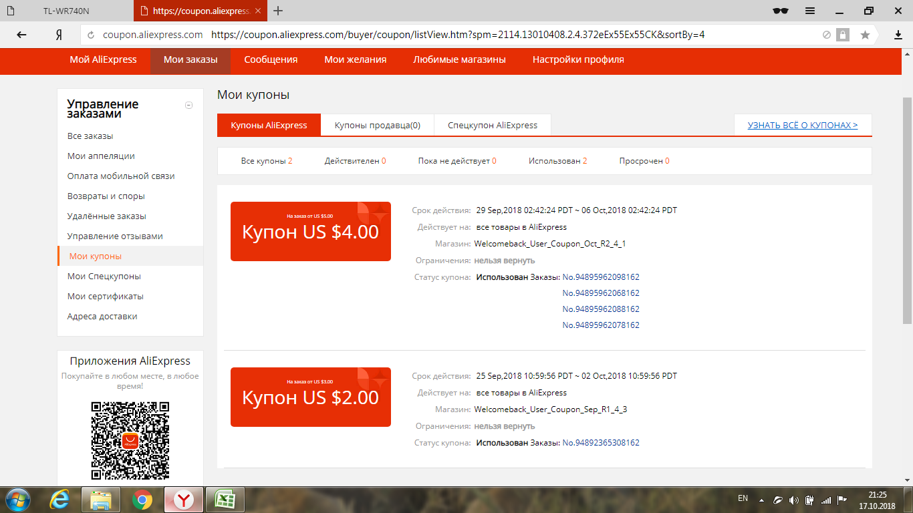Switch to the TL-WR740N browser tab
Viewport: 913px width, 513px height.
[x=66, y=11]
